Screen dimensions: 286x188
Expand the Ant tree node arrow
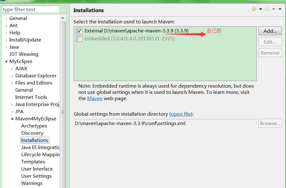click(6, 26)
